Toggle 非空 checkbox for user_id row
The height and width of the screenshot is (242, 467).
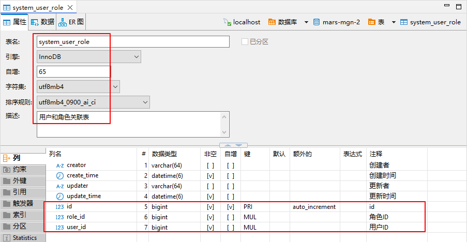click(x=210, y=228)
